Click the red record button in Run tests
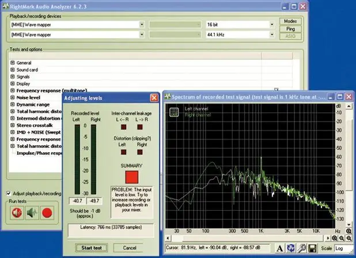This screenshot has width=356, height=258. [47, 213]
